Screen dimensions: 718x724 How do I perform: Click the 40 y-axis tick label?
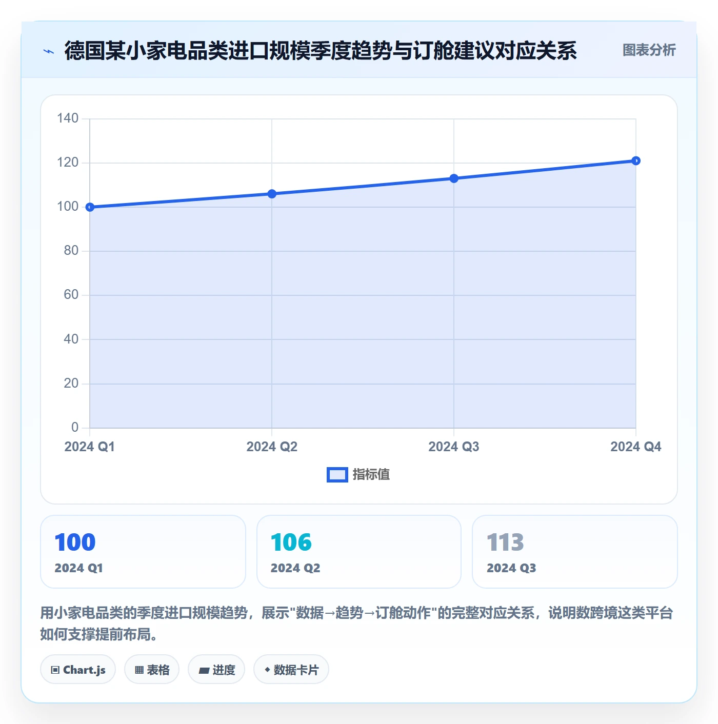coord(71,339)
